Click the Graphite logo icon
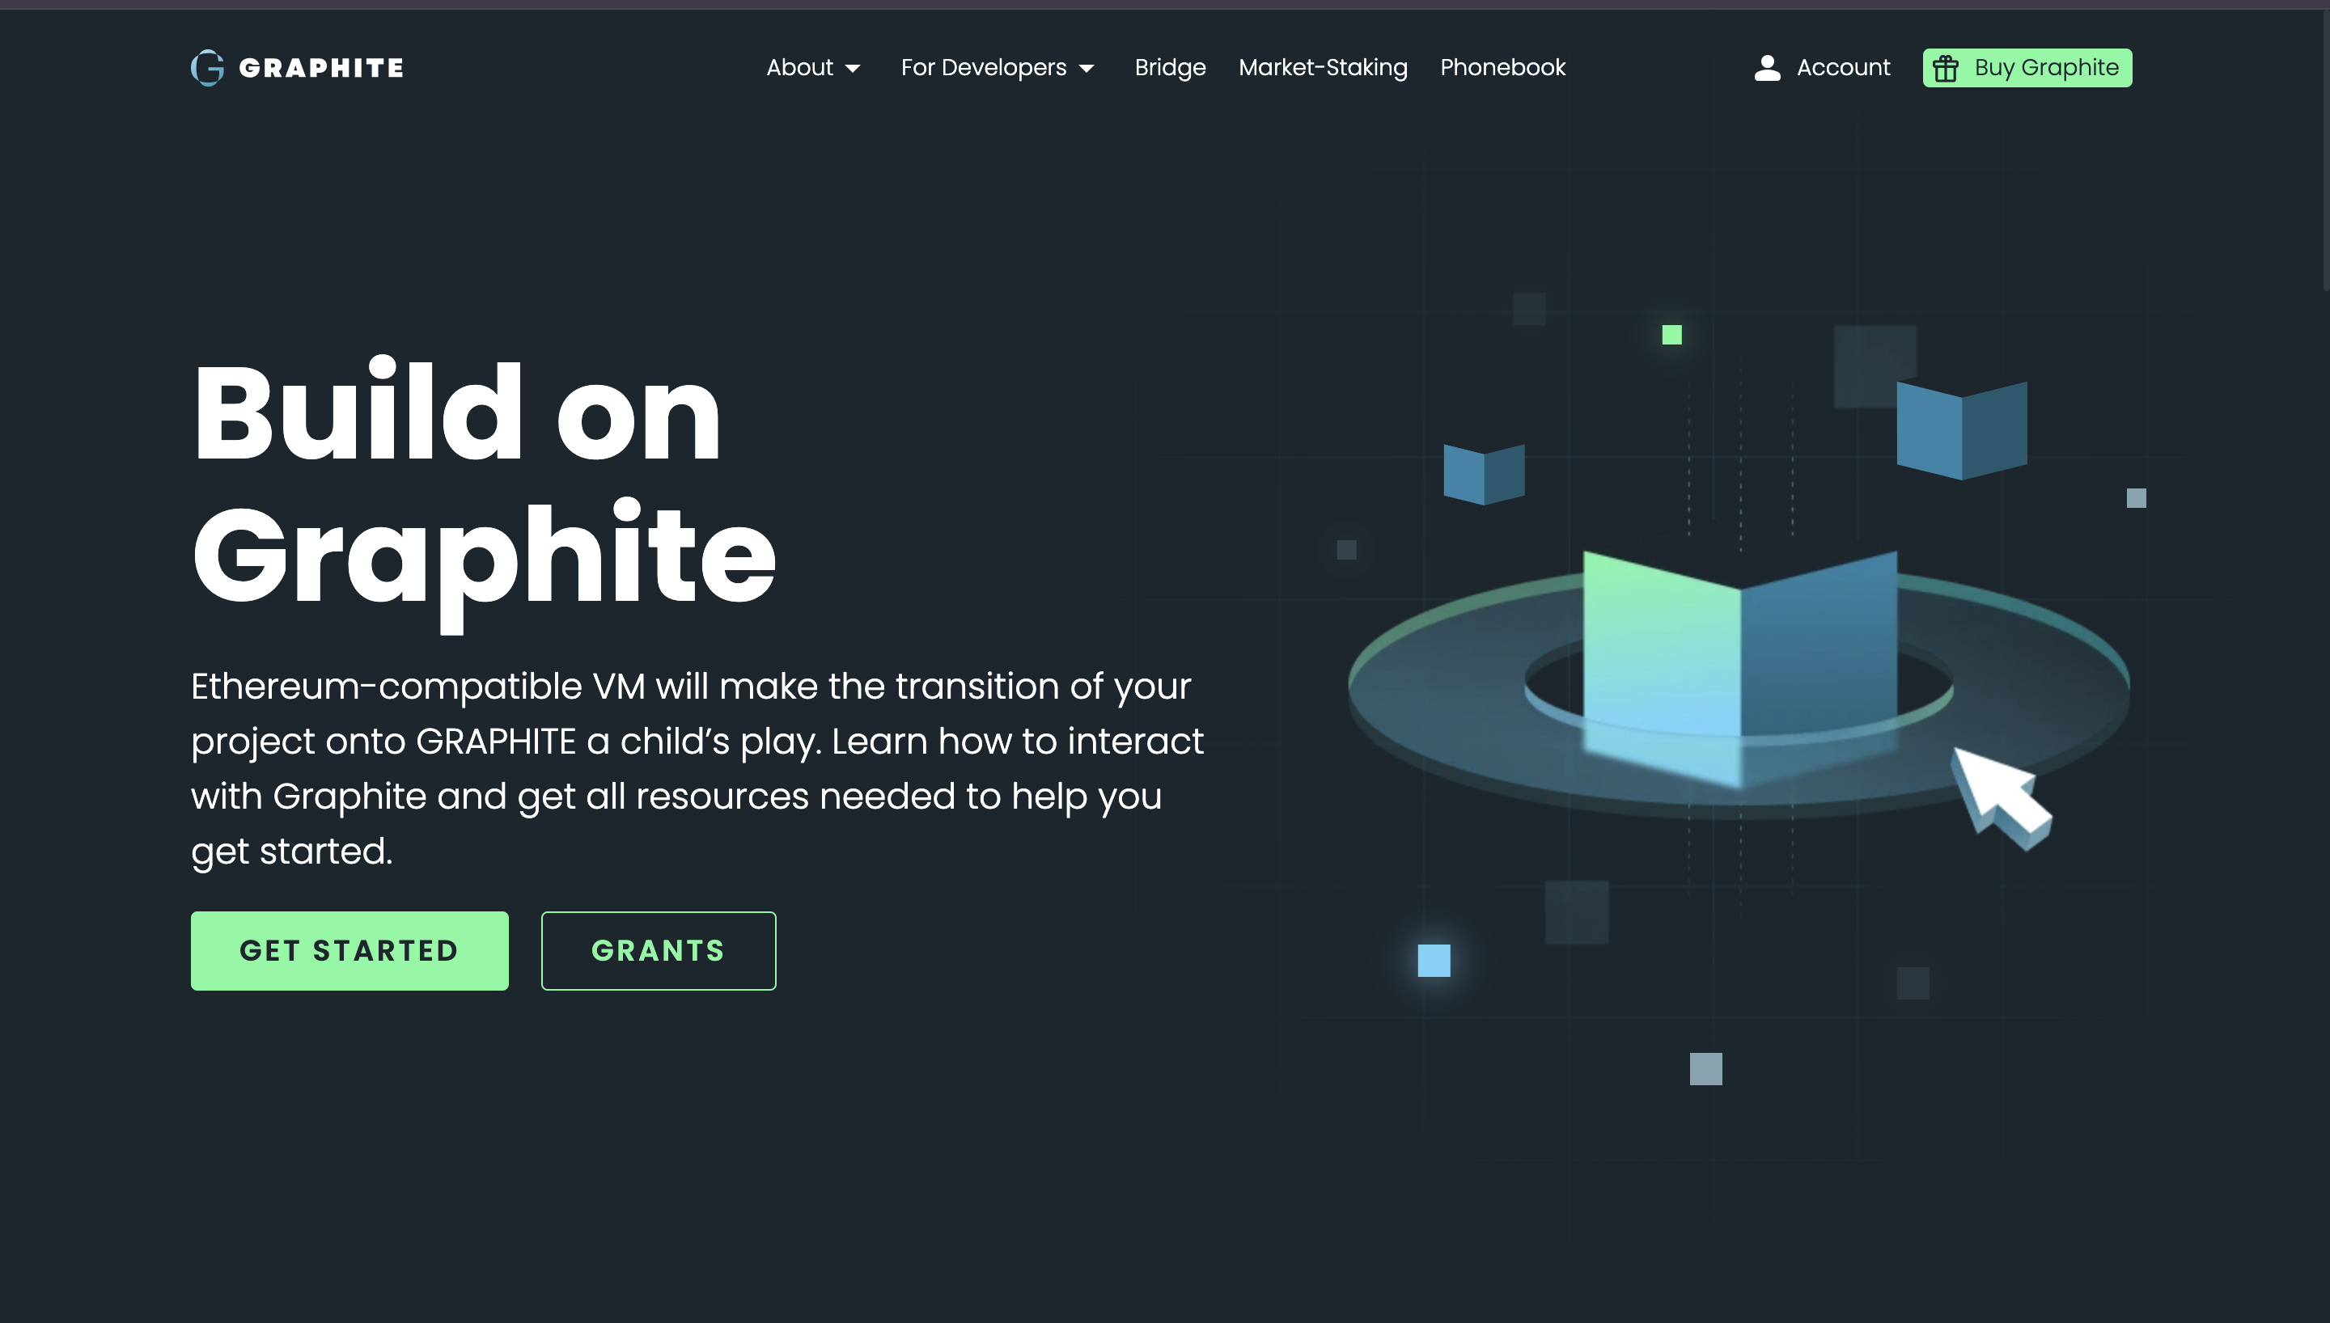The image size is (2330, 1323). 207,67
